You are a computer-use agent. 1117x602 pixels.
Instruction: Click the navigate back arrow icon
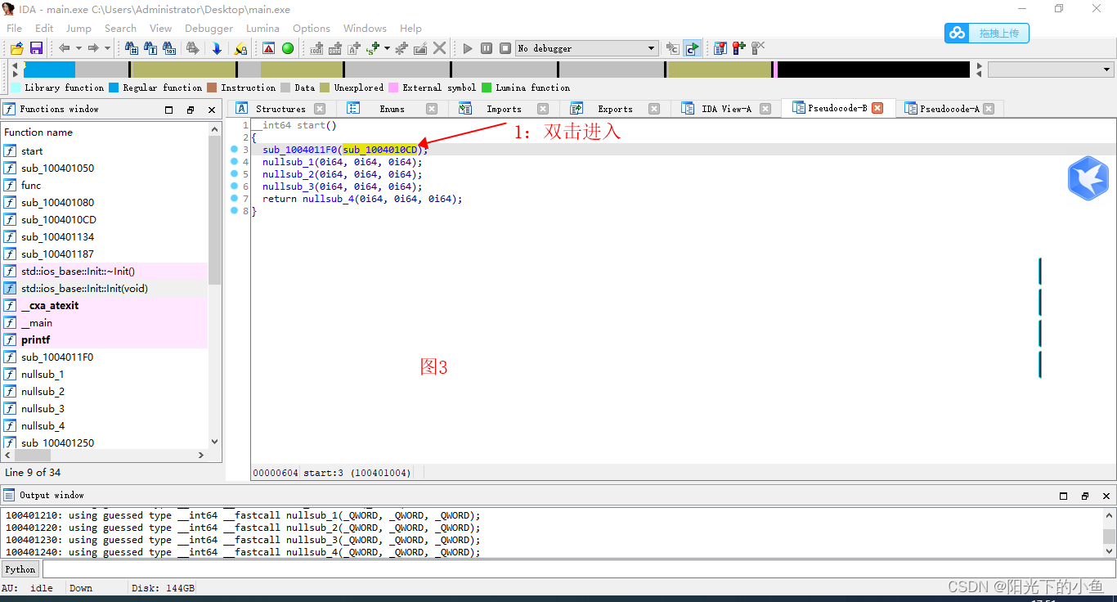(x=63, y=47)
